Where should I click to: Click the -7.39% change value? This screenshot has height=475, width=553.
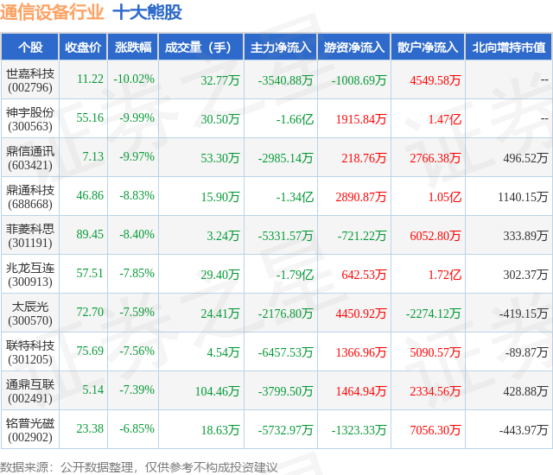click(x=137, y=389)
